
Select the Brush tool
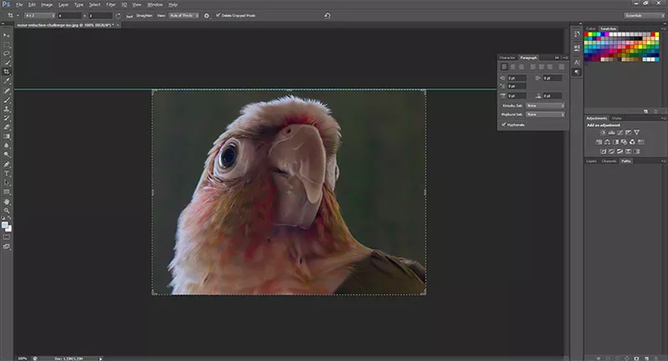pos(6,99)
